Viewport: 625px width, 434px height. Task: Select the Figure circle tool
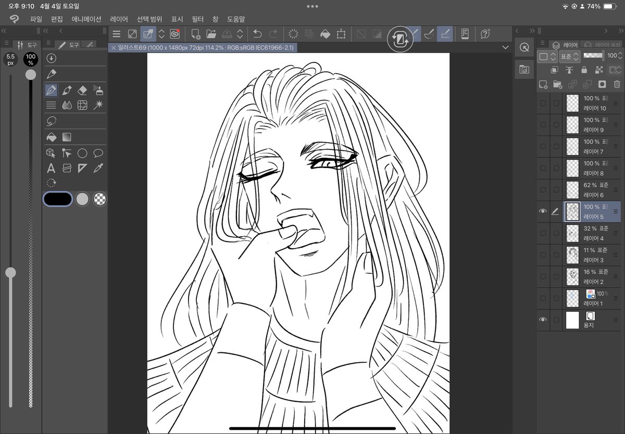82,153
